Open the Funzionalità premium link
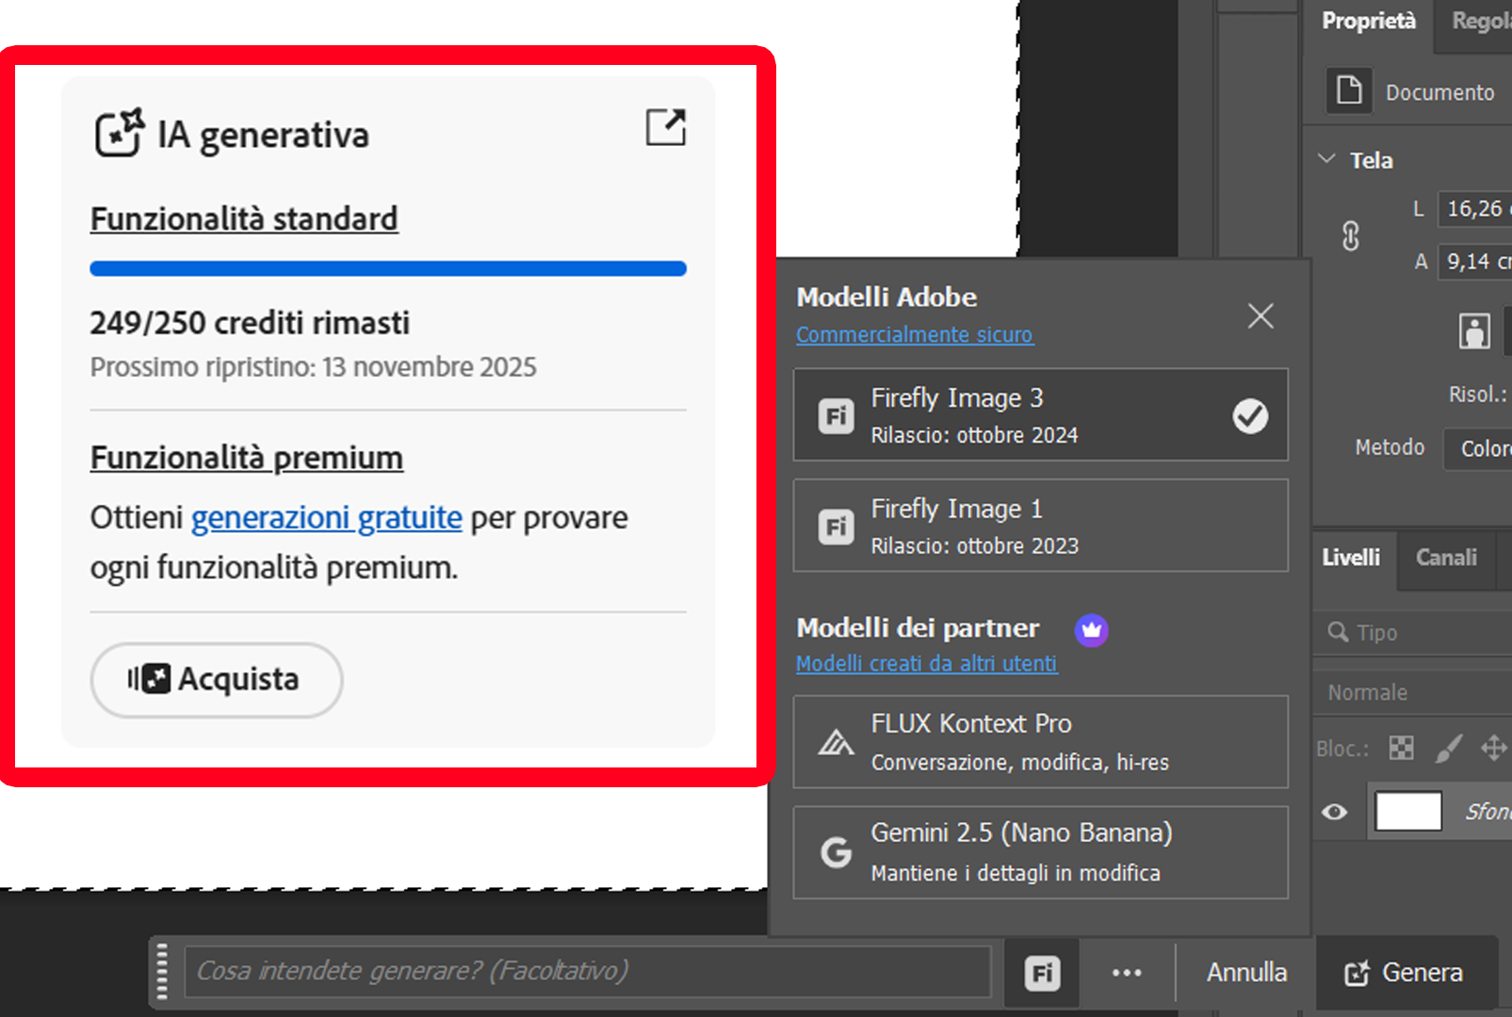The width and height of the screenshot is (1512, 1017). (247, 458)
